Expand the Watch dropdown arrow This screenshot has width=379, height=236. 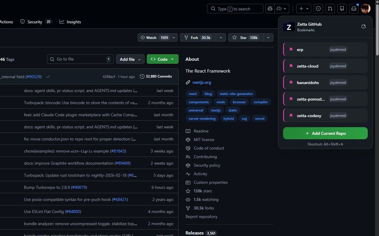pyautogui.click(x=174, y=37)
